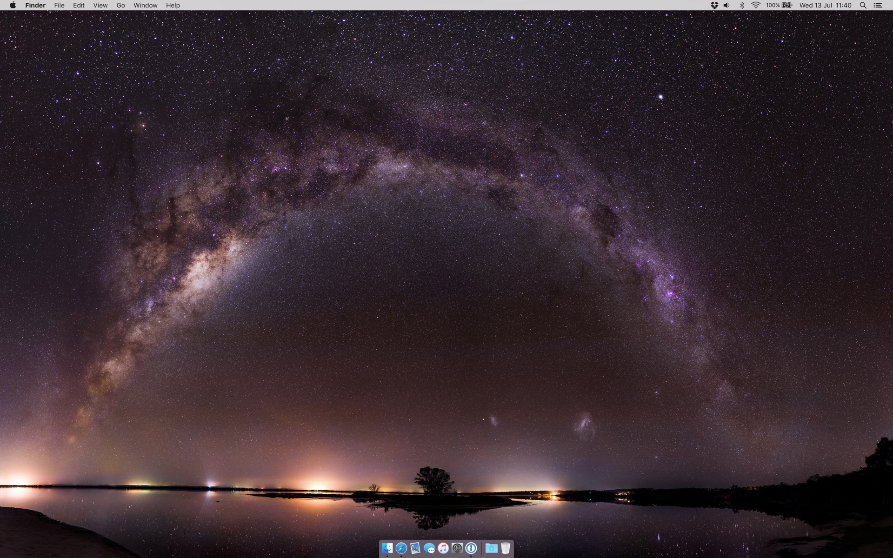Screen dimensions: 893x558
Task: Click the Dropbox menu bar icon
Action: click(714, 5)
